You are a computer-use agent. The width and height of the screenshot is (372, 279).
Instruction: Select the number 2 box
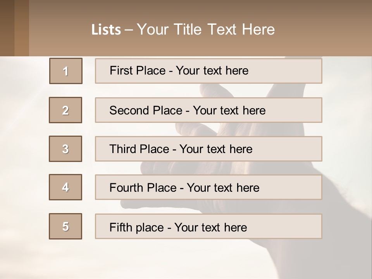(65, 110)
